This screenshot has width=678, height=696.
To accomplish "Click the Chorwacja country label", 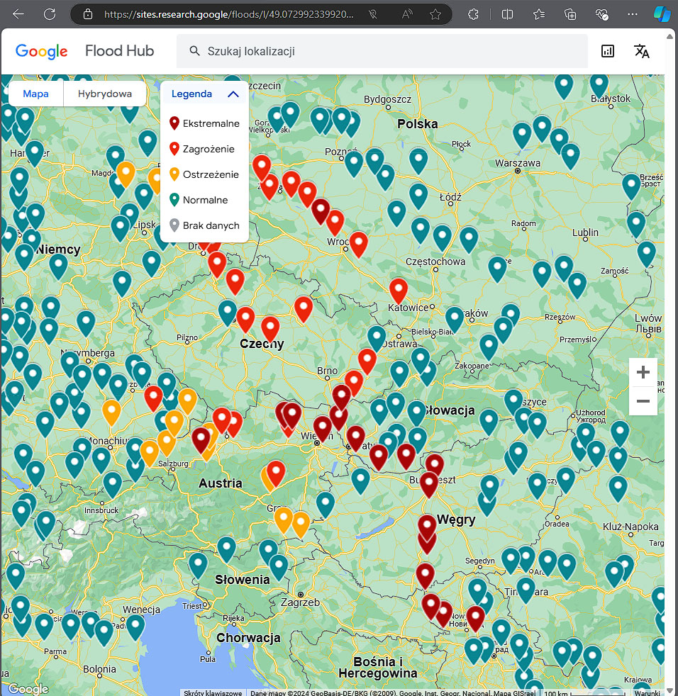I will (248, 637).
